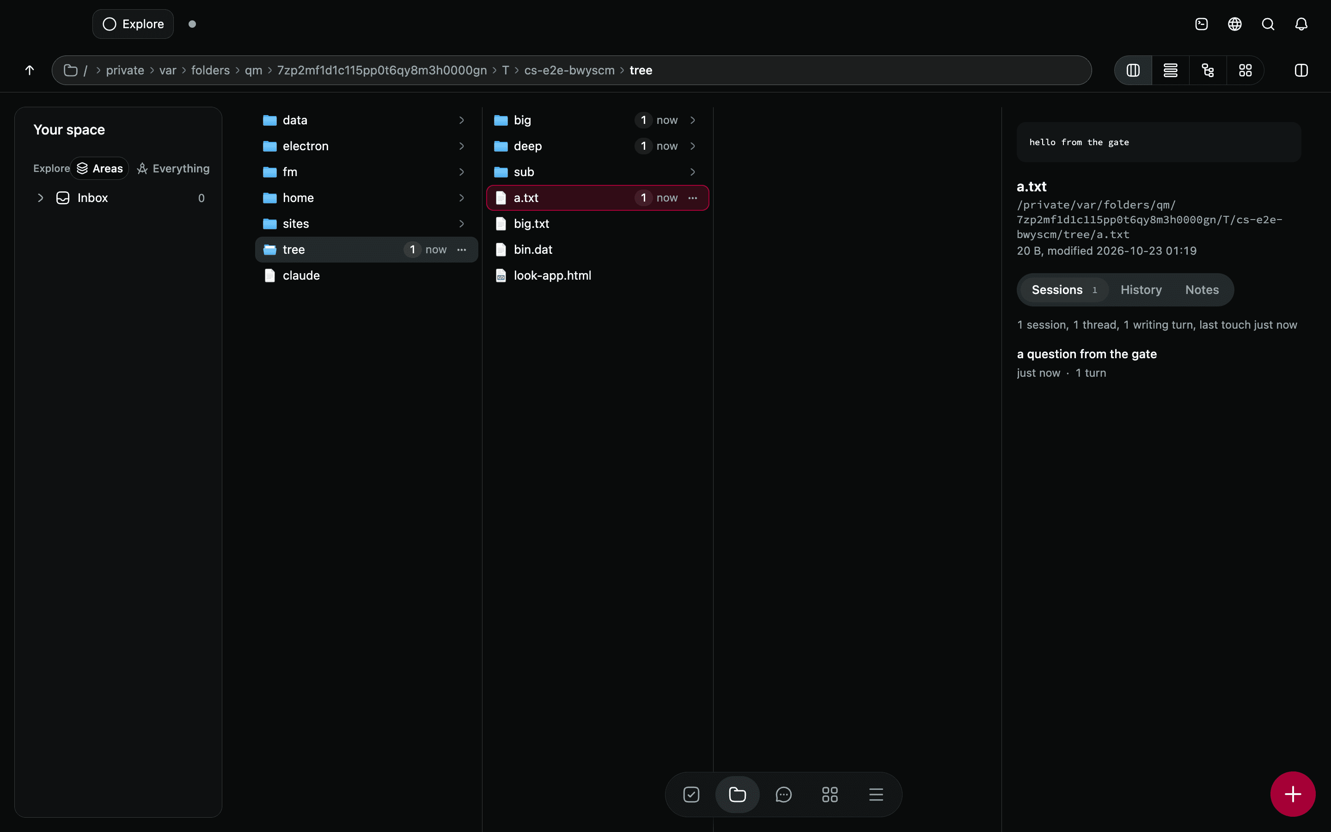The image size is (1331, 832).
Task: Switch to tree view layout
Action: pos(1208,70)
